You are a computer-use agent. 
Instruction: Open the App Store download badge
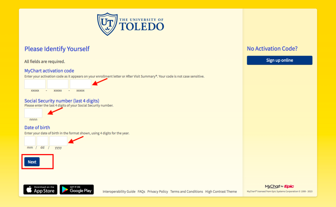point(40,189)
